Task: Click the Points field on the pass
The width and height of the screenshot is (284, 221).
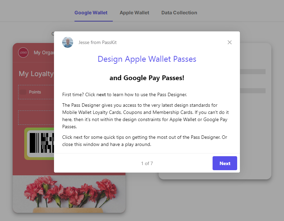Action: click(36, 92)
